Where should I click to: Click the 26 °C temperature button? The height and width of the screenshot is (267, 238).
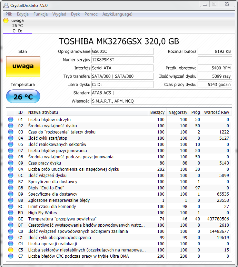23,96
